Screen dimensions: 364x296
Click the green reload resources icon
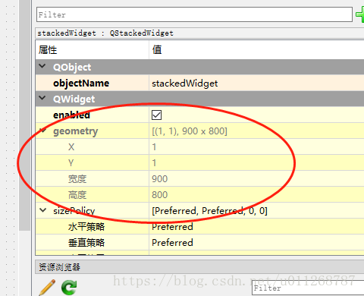(69, 288)
